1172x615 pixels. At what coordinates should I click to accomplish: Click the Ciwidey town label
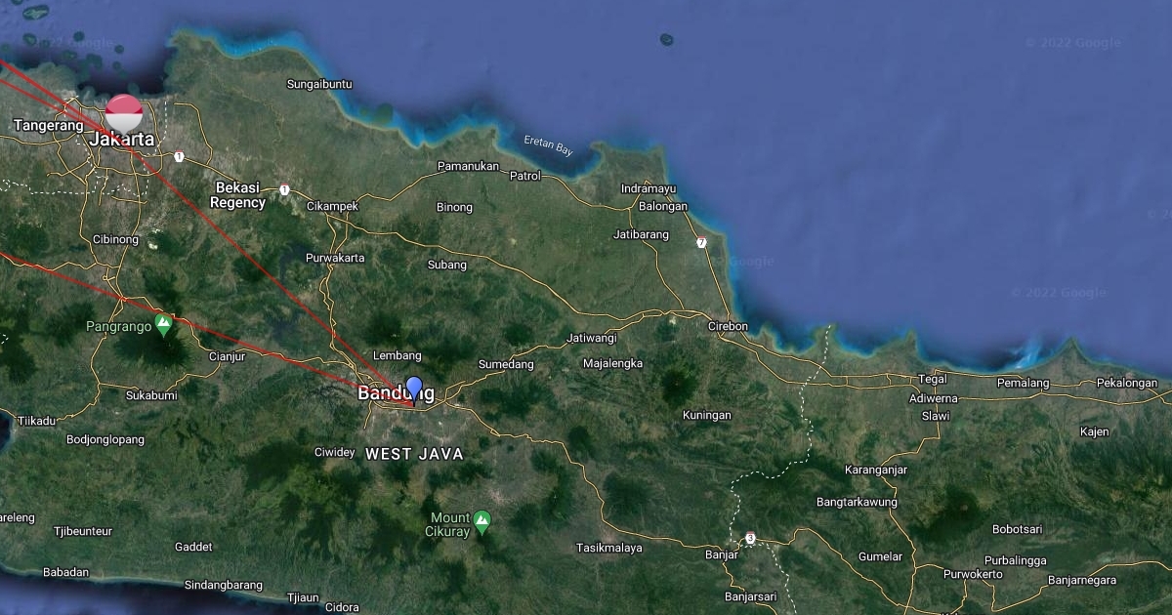point(335,452)
